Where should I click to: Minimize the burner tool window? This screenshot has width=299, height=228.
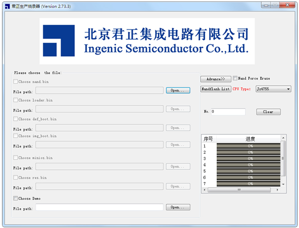(266, 5)
